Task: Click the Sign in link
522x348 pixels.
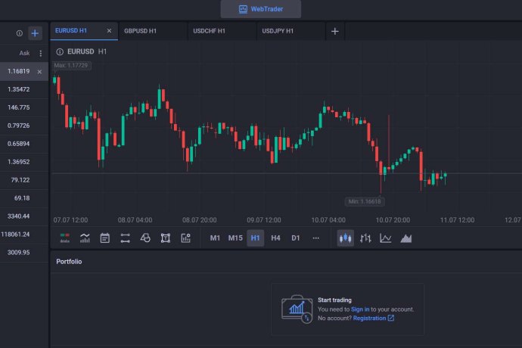Action: [360, 309]
